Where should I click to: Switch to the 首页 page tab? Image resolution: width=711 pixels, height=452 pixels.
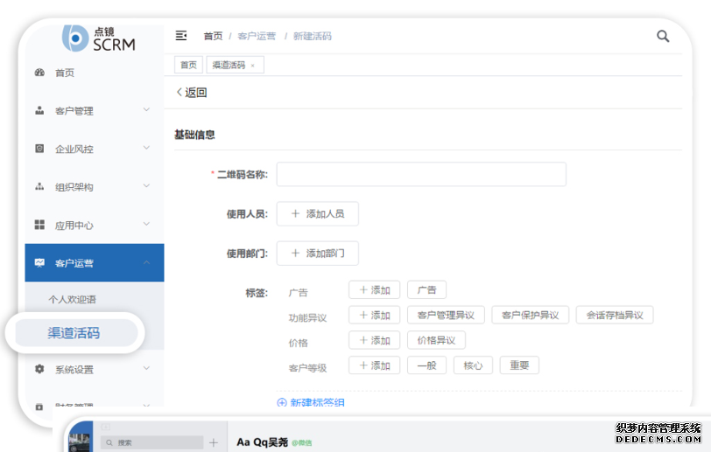[x=188, y=65]
